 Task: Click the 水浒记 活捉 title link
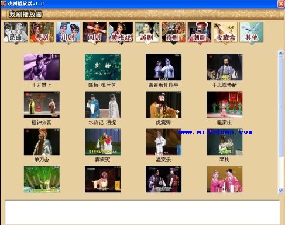point(102,122)
